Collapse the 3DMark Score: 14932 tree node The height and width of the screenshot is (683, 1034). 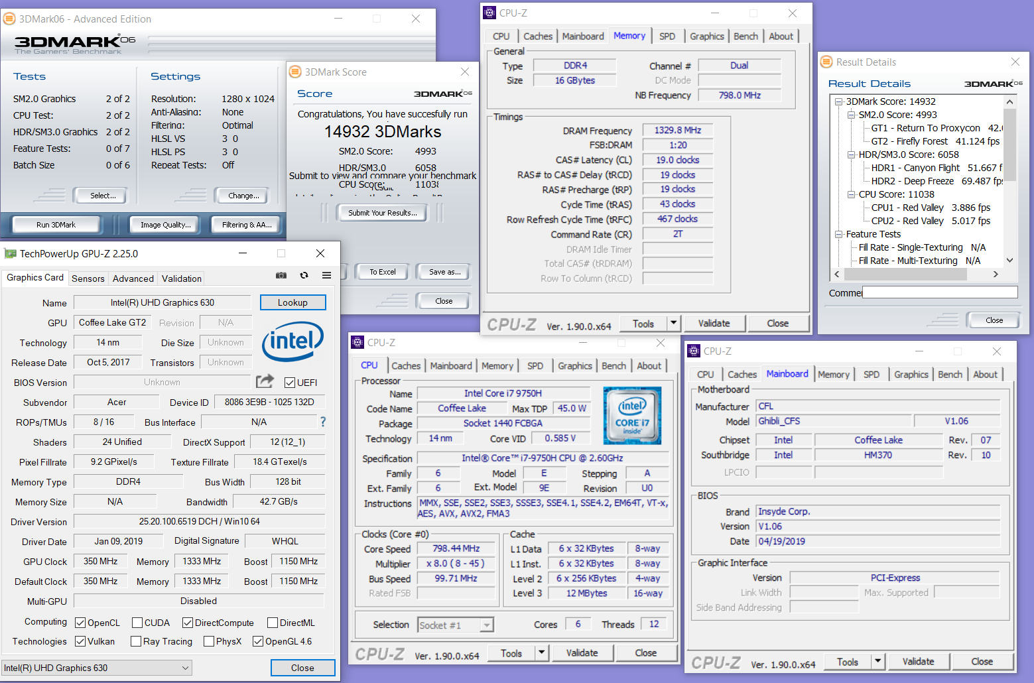click(839, 101)
